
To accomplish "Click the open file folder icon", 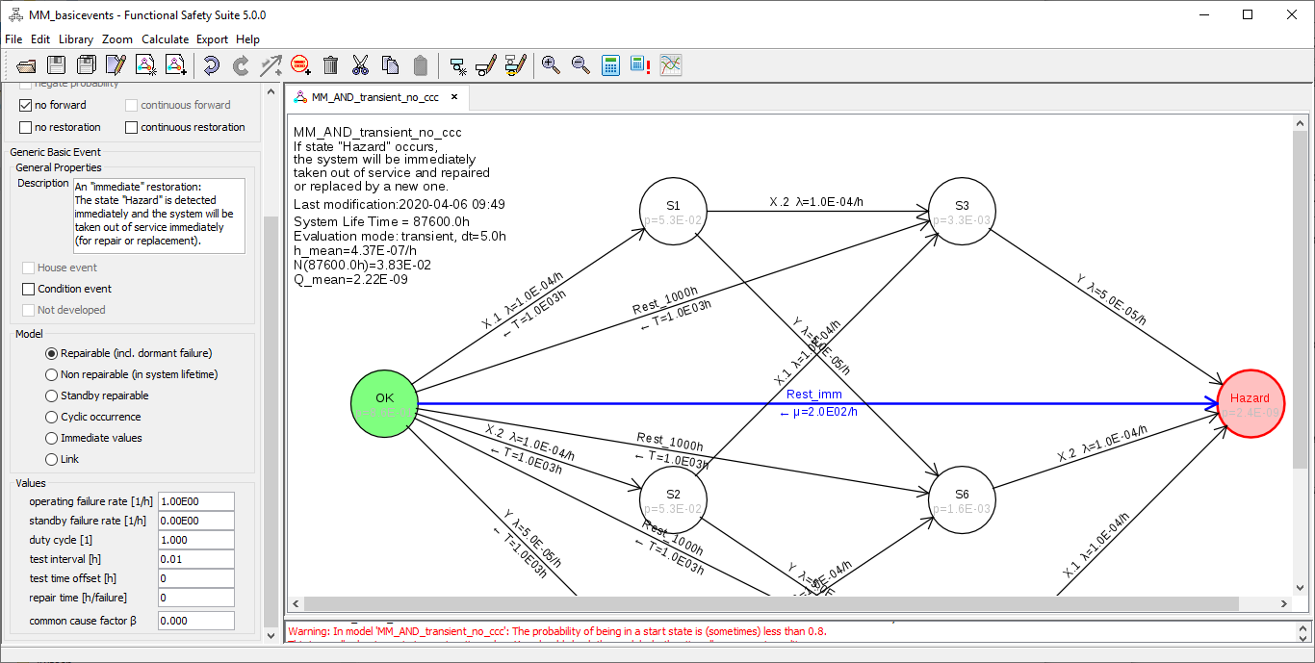I will click(27, 65).
